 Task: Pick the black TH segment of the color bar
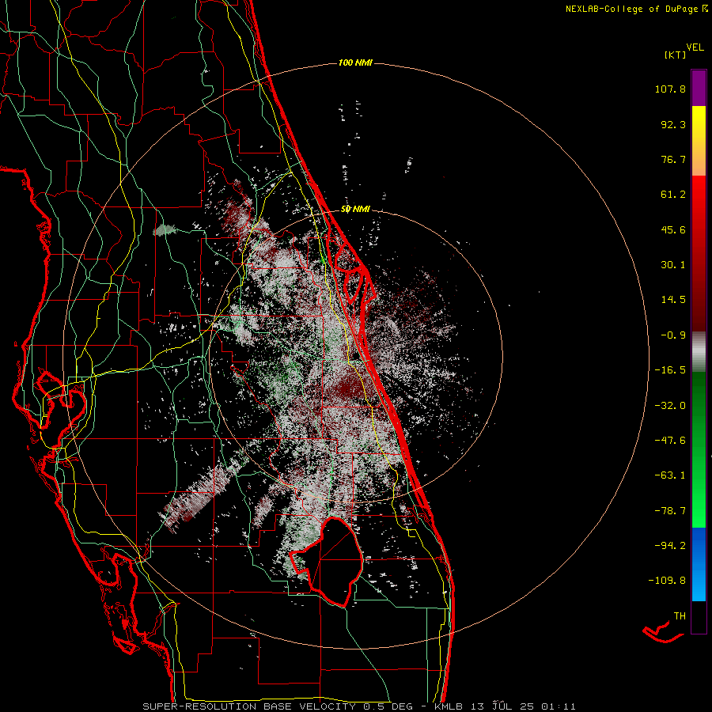699,617
